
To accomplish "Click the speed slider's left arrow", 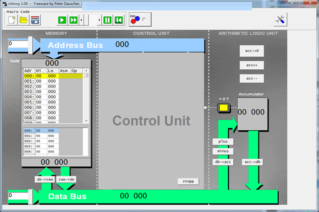I will pos(81,20).
